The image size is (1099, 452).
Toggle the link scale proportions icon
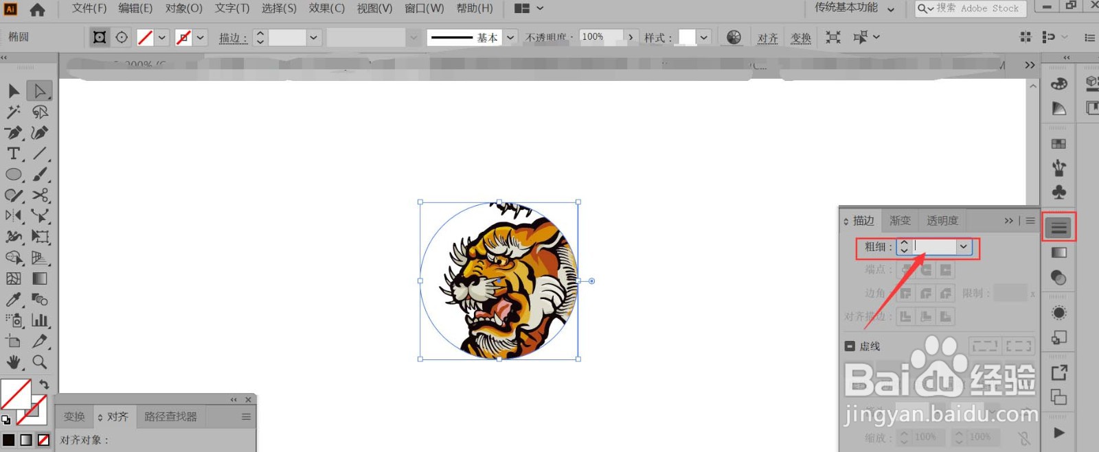1023,438
